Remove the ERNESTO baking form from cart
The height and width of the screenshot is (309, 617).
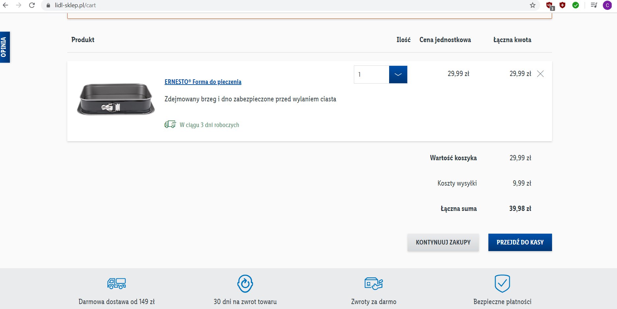pos(540,74)
